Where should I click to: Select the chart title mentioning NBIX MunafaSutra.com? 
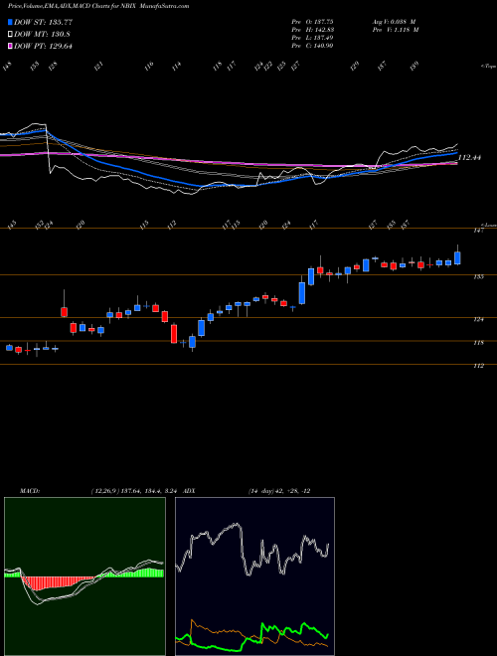coord(98,6)
